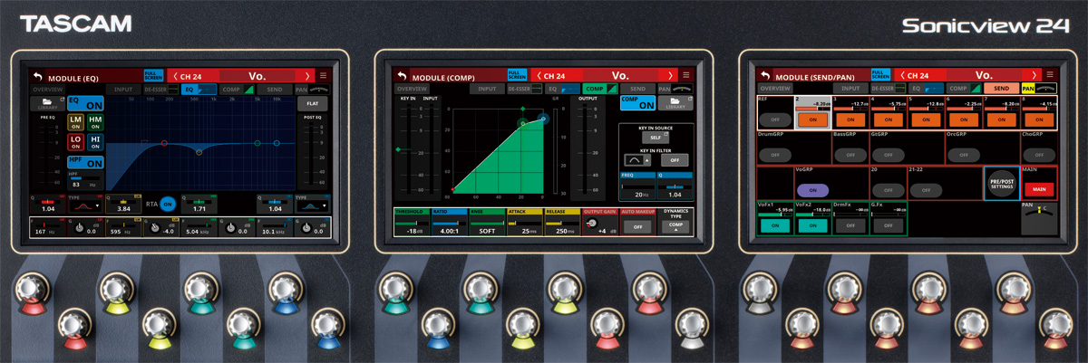Toggle HM band ON
Image resolution: width=1088 pixels, height=363 pixels.
click(x=95, y=123)
